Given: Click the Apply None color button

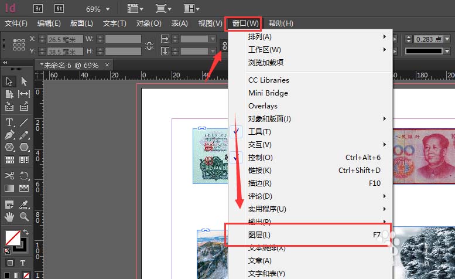Looking at the screenshot, I should tap(26, 275).
